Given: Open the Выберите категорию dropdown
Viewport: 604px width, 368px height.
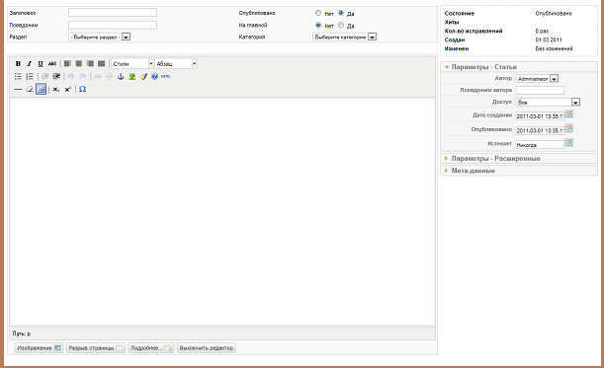Looking at the screenshot, I should [345, 37].
